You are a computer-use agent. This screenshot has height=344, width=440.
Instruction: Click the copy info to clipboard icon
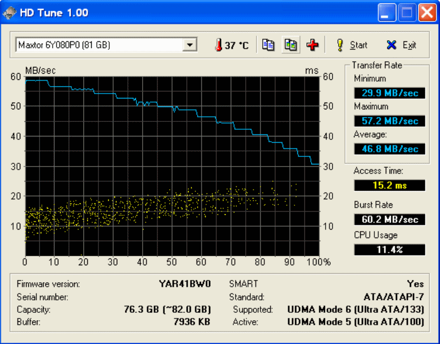click(x=268, y=45)
